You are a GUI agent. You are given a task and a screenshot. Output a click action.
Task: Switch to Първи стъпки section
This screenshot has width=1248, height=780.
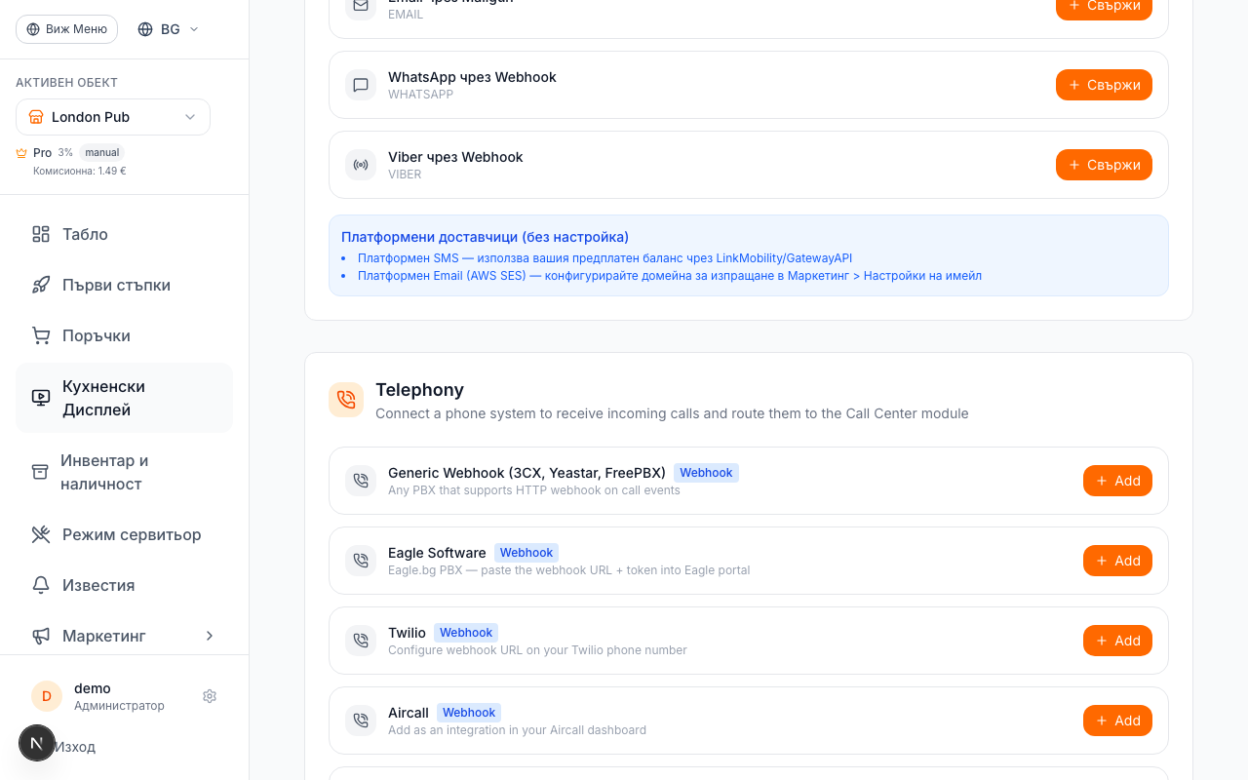click(x=117, y=285)
